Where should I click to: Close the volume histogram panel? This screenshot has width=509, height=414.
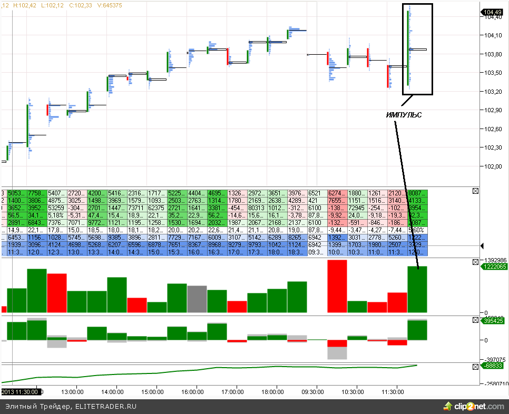pyautogui.click(x=475, y=262)
